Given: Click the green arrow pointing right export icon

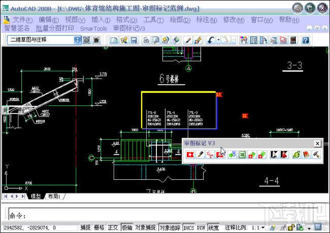Looking at the screenshot, I should tap(252, 154).
